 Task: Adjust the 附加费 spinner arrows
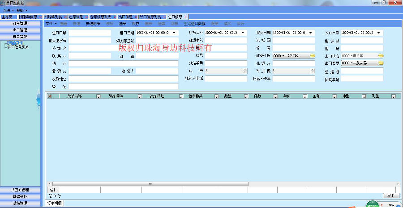tap(313, 71)
